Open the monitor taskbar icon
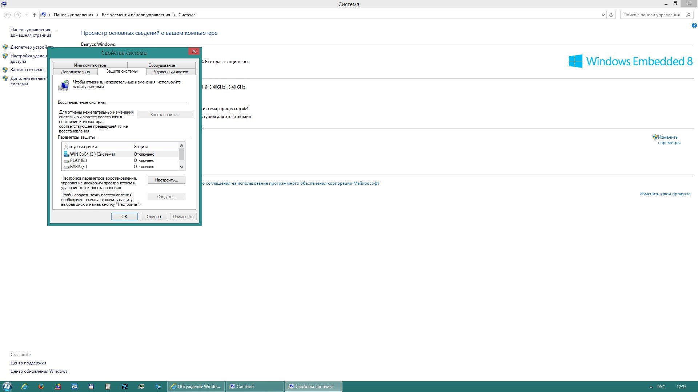 tap(141, 387)
